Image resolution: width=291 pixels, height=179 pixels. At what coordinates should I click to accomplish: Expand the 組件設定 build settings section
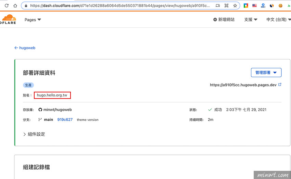click(34, 134)
